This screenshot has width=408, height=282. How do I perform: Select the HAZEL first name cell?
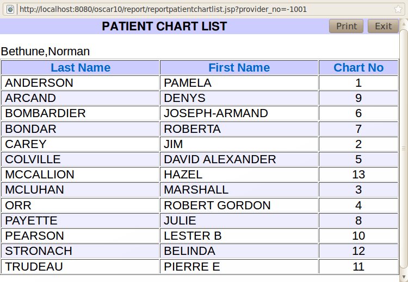(x=183, y=175)
